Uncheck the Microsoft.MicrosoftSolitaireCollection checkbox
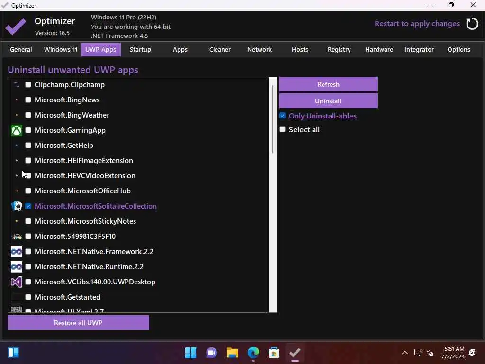485x364 pixels. (x=28, y=206)
